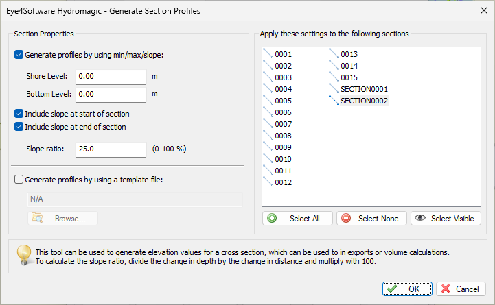Select section 0007 in the list
Screen dimensions: 495x305
click(x=283, y=124)
